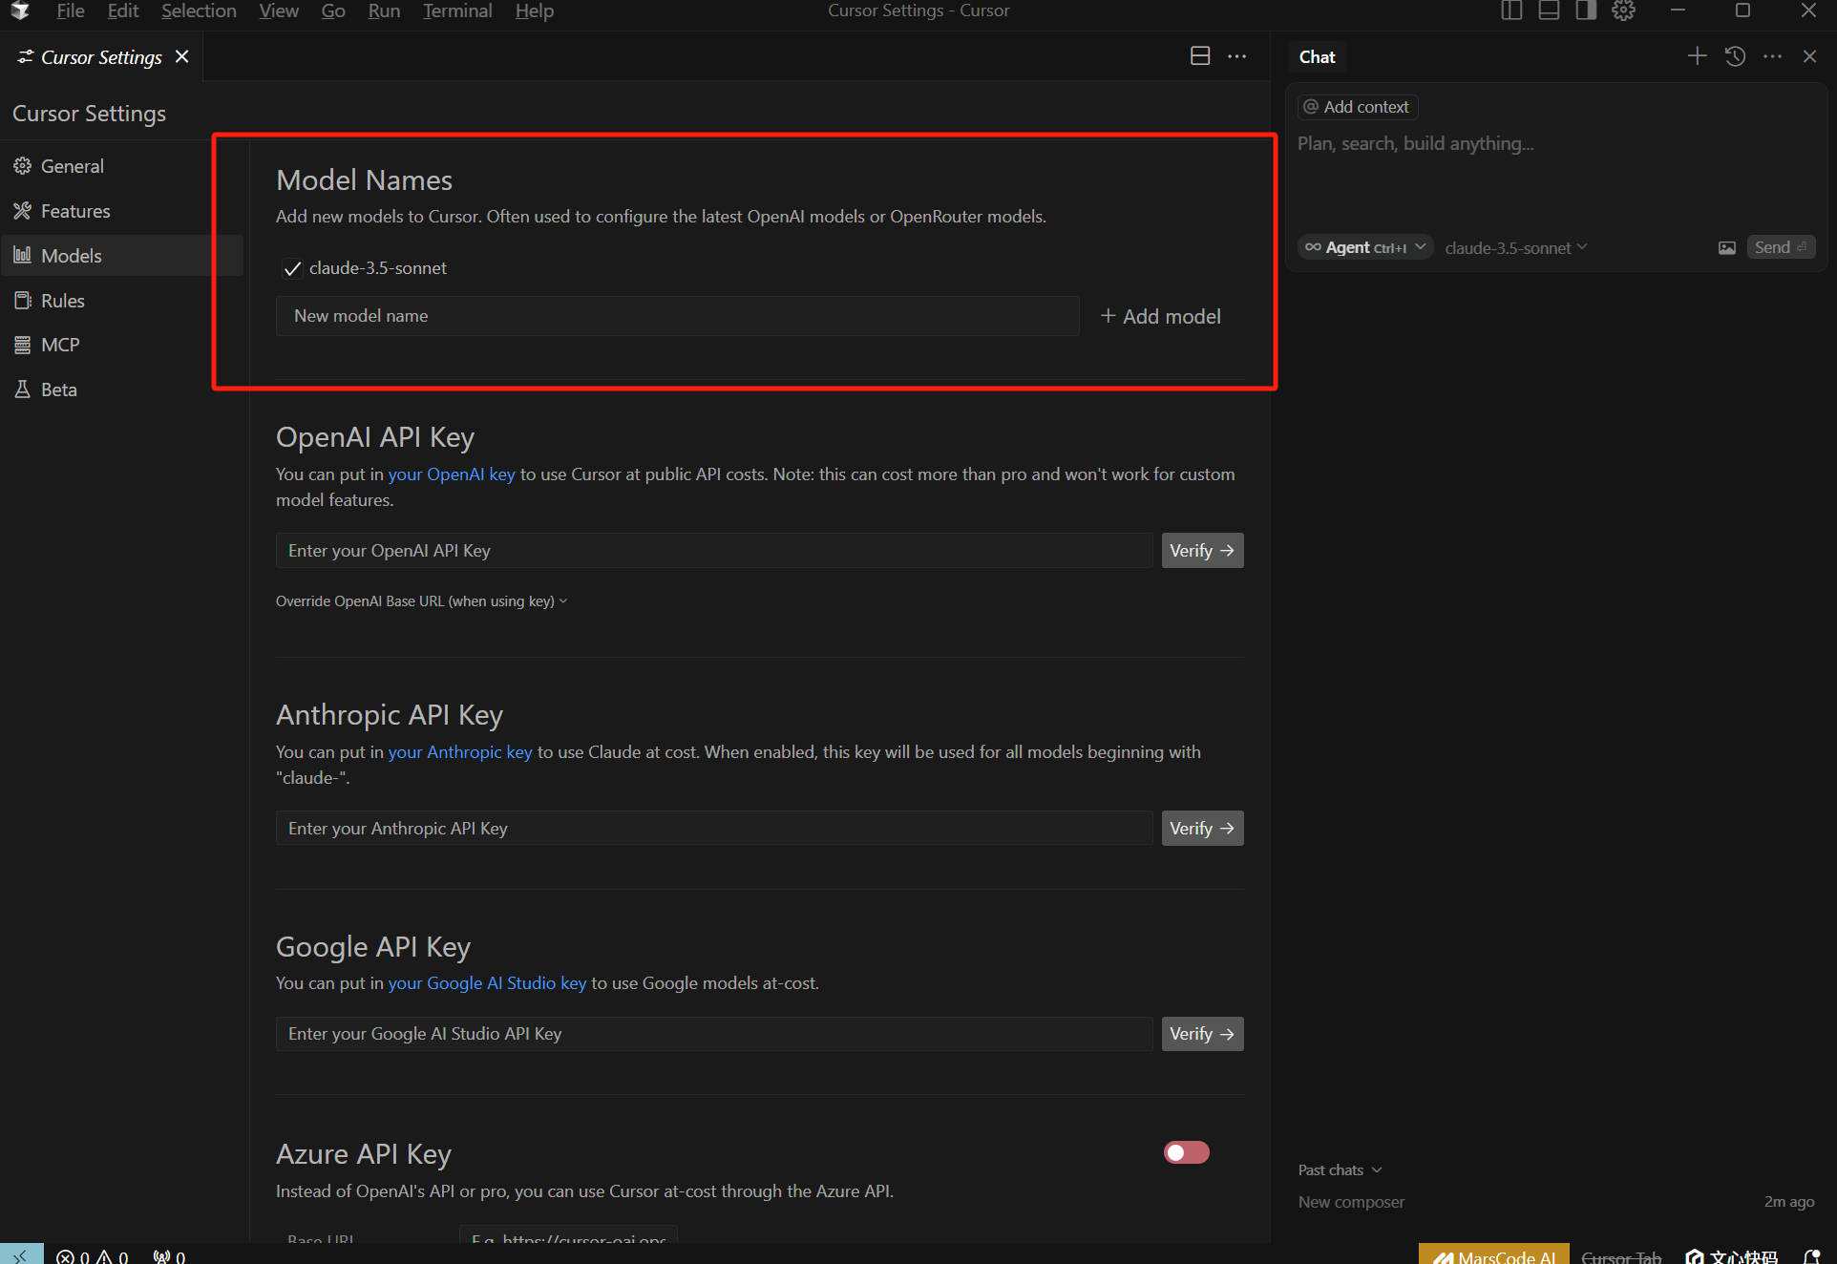Show chat history
Viewport: 1837px width, 1264px height.
pyautogui.click(x=1735, y=56)
